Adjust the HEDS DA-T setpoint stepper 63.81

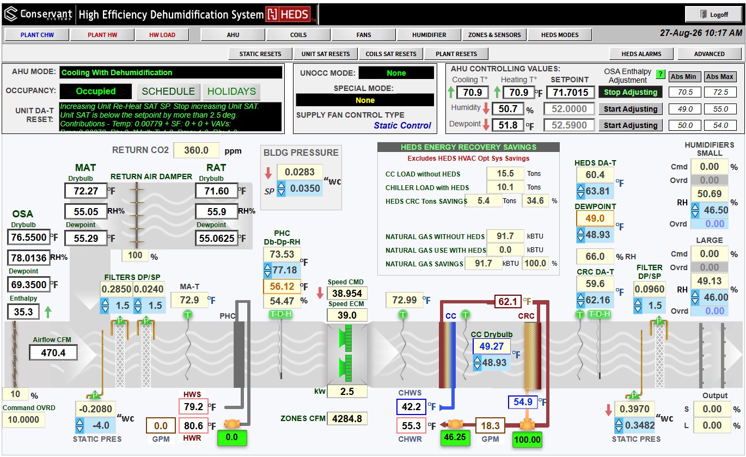(581, 191)
